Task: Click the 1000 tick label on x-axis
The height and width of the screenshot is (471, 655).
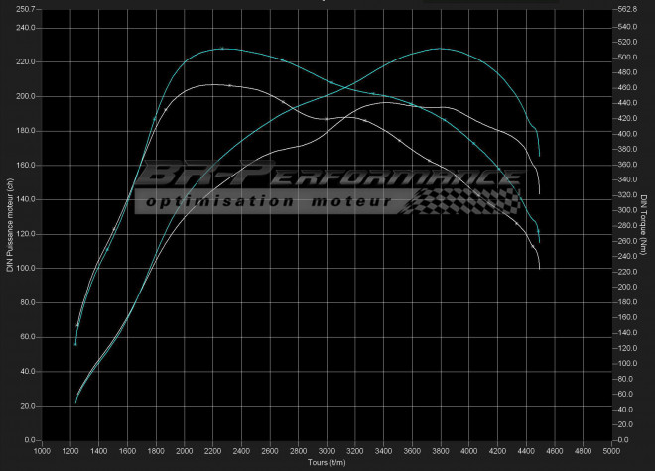Action: click(x=43, y=451)
